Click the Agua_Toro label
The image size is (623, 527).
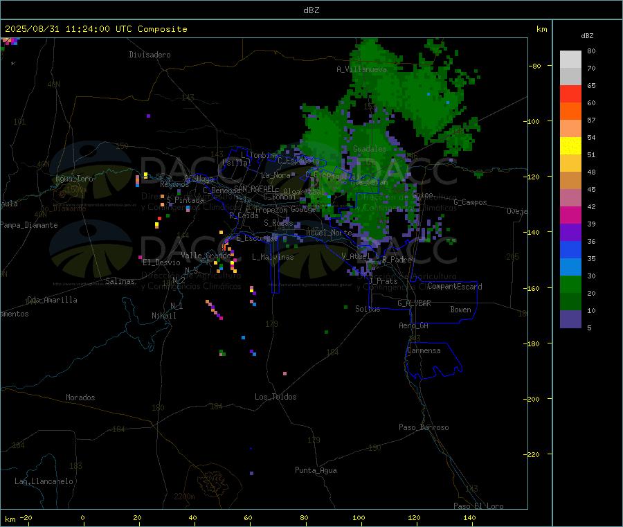74,179
